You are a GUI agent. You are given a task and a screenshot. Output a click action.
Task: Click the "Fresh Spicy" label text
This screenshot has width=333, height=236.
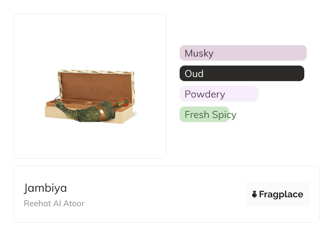[210, 114]
